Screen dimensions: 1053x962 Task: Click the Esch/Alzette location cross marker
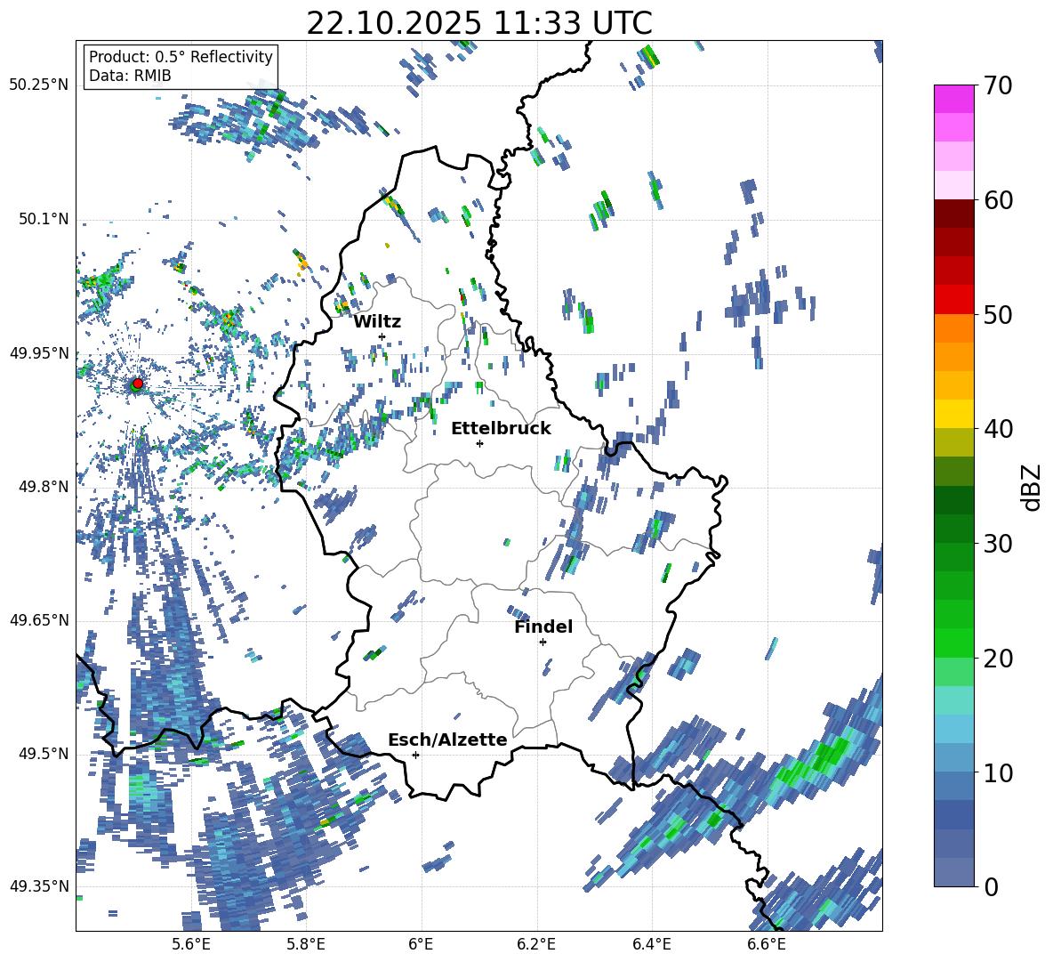tap(415, 755)
